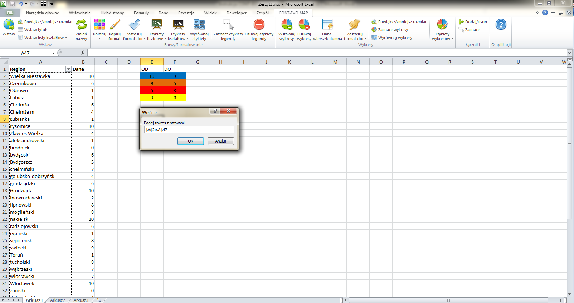Switch to Wstawianie tab
The width and height of the screenshot is (574, 303).
[x=80, y=13]
